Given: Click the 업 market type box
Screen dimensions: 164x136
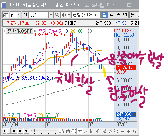Looking at the screenshot, I should click(13, 15).
